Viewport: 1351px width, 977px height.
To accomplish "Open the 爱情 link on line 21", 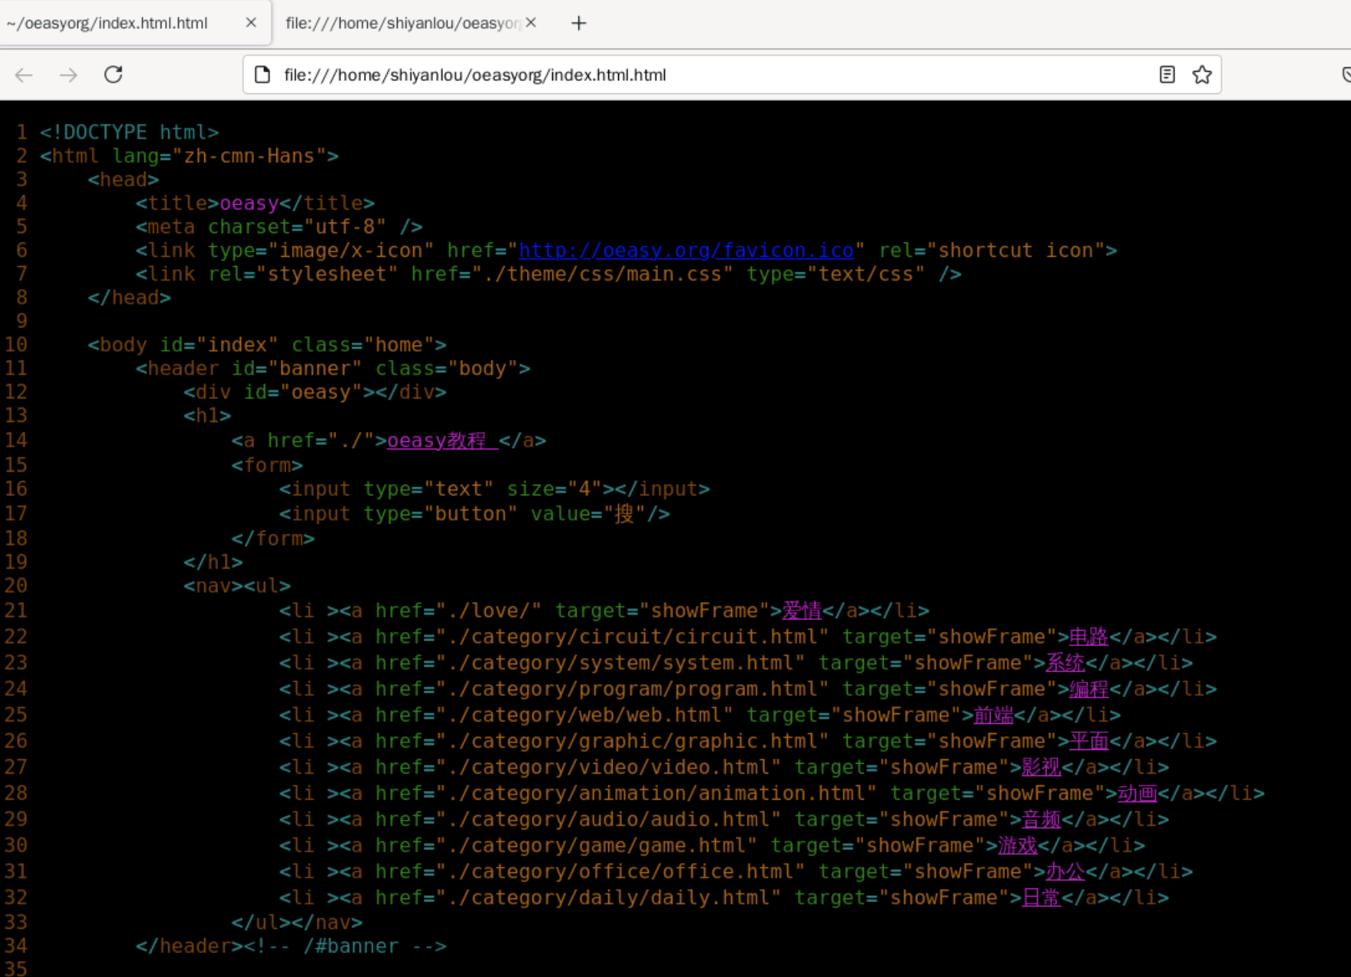I will pyautogui.click(x=802, y=610).
